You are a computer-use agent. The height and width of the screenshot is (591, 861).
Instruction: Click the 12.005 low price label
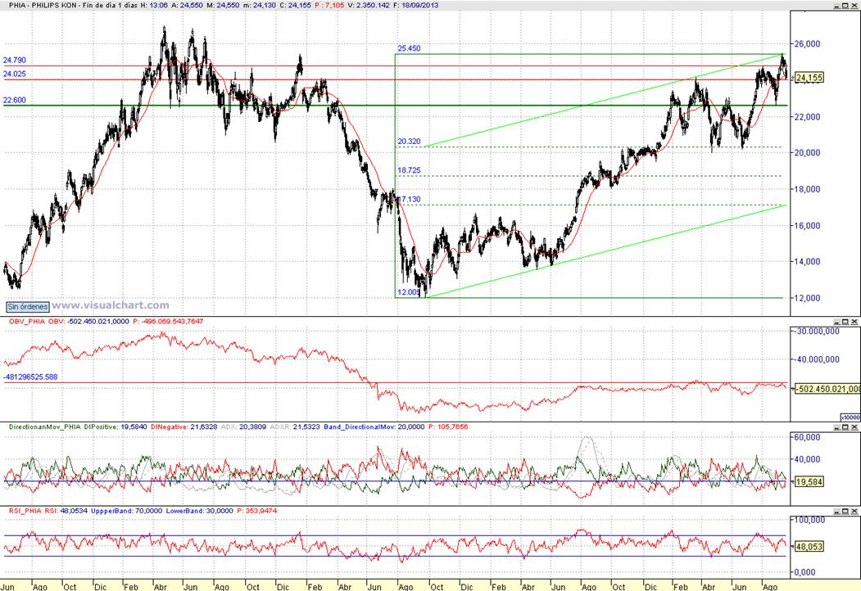pos(409,292)
